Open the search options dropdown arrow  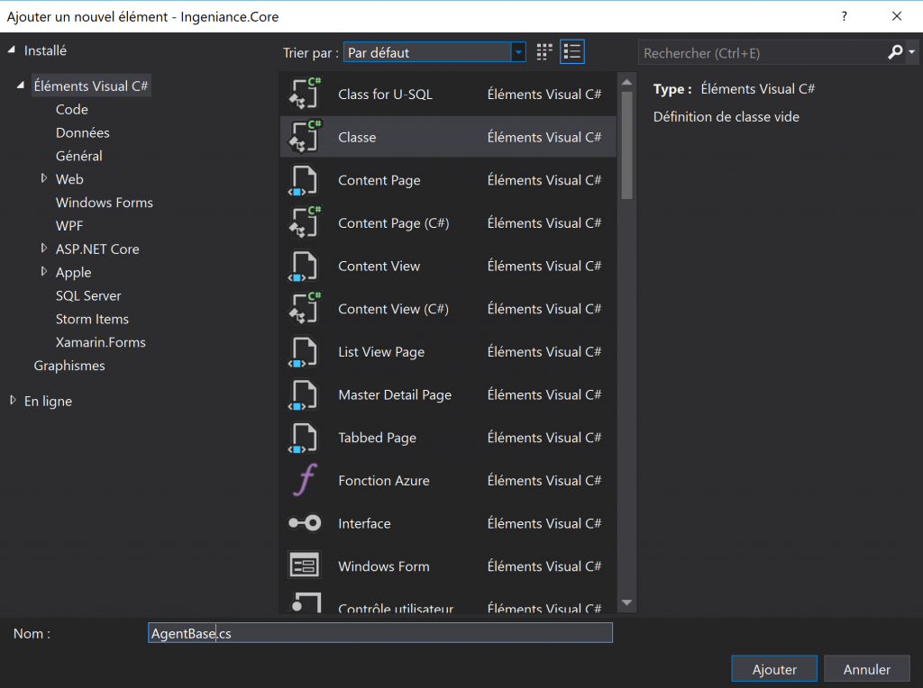click(x=912, y=52)
